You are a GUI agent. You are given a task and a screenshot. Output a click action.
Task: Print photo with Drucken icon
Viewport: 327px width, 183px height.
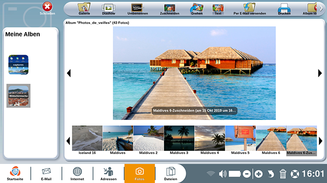pos(284,9)
